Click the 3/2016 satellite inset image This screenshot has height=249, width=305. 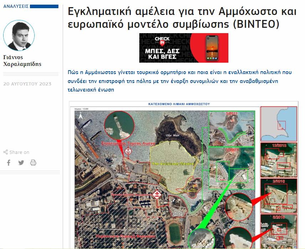(279, 194)
